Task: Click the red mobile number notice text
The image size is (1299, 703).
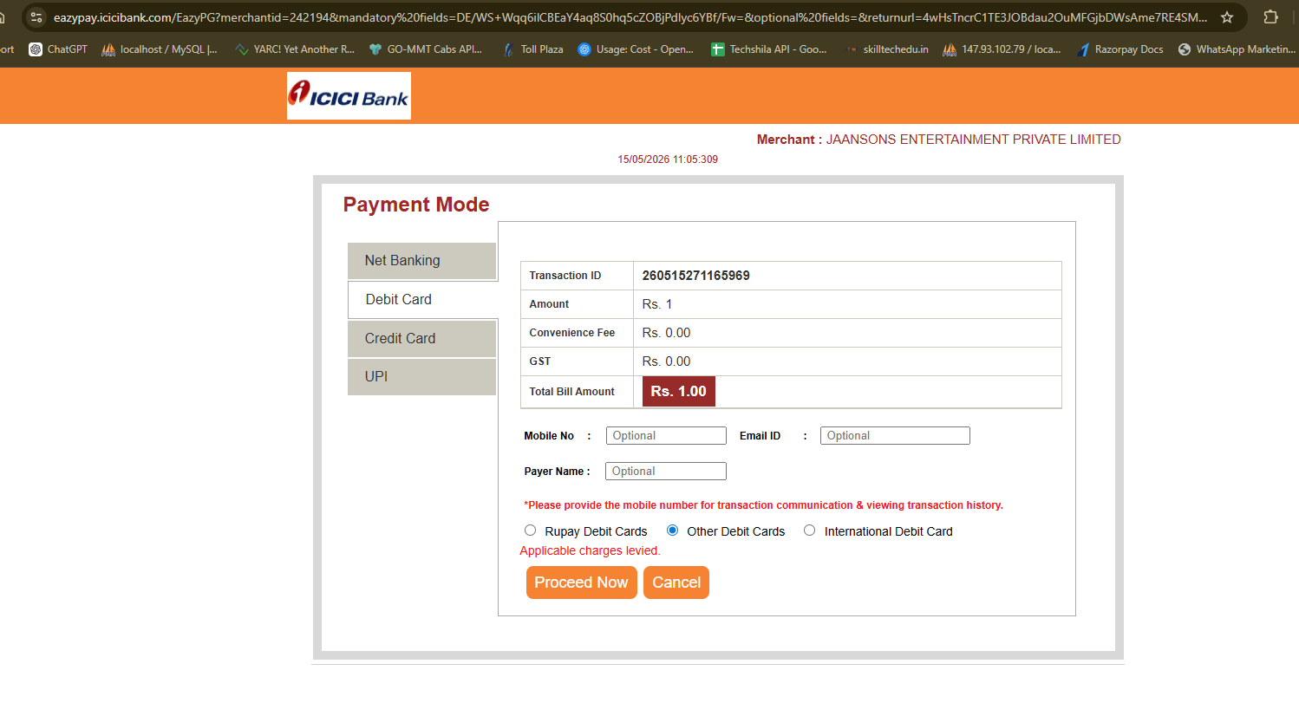Action: click(764, 505)
